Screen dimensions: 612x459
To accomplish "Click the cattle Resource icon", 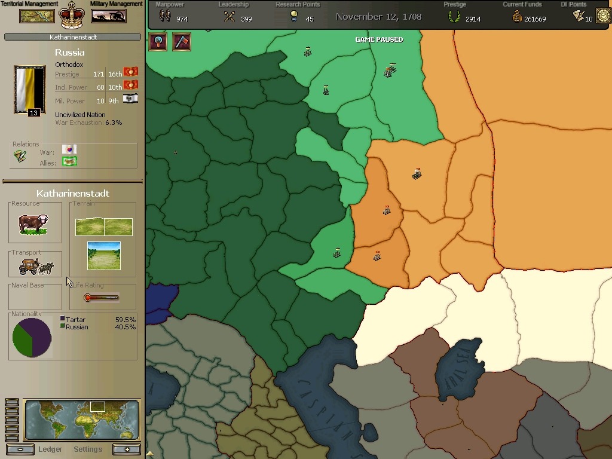I will tap(33, 224).
